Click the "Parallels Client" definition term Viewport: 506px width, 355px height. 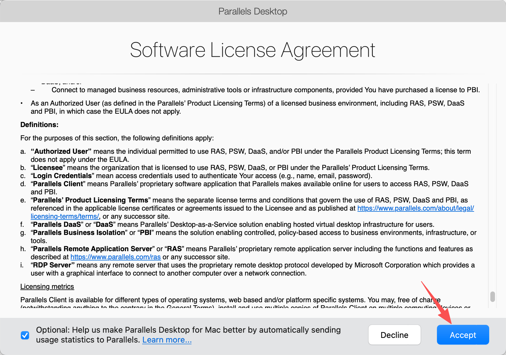tap(58, 184)
